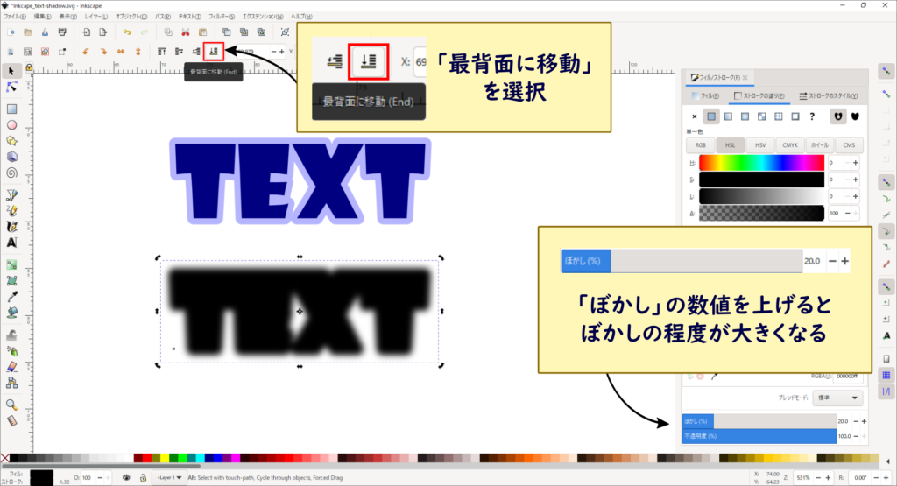Select the HSV color mode button
The height and width of the screenshot is (486, 897).
click(x=760, y=145)
